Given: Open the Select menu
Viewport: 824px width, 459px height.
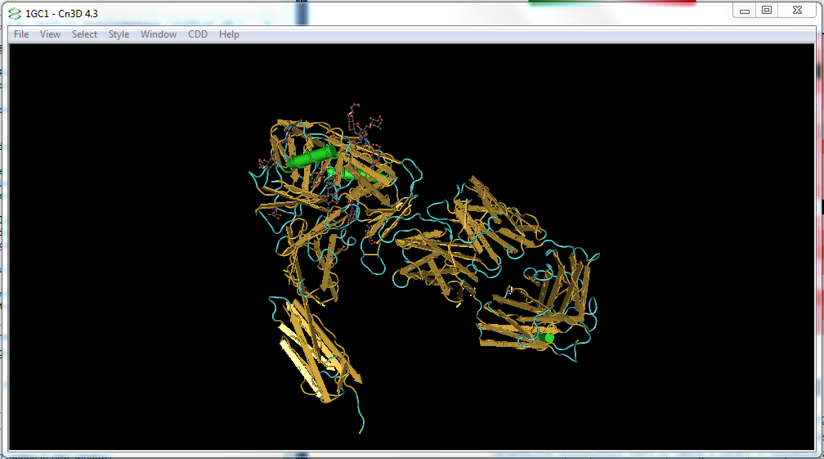Looking at the screenshot, I should pos(84,34).
